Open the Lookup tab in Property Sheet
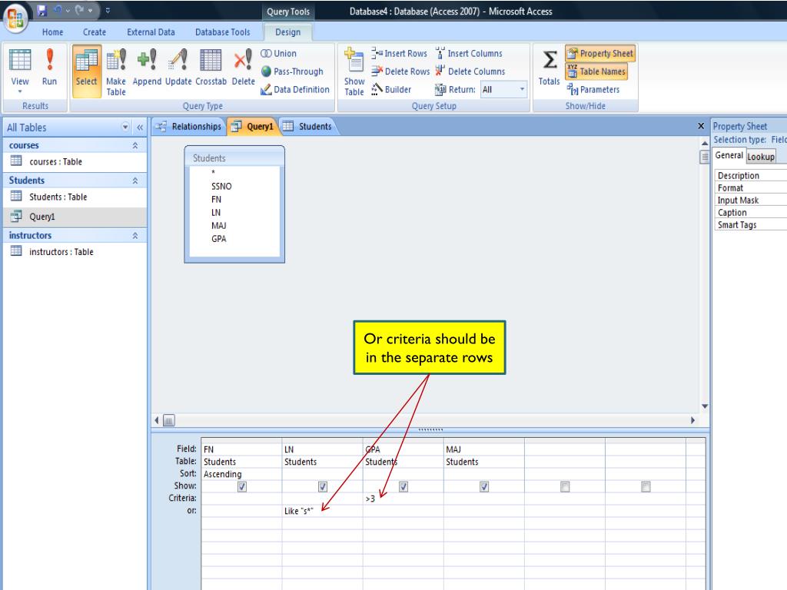 761,157
